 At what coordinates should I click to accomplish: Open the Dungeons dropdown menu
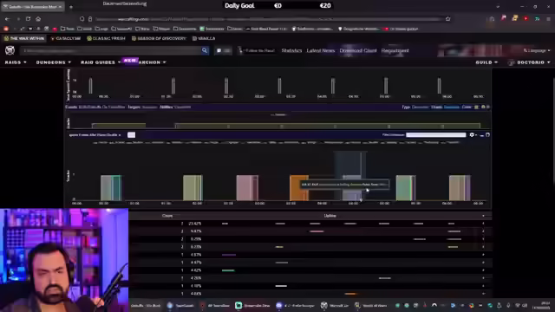(54, 62)
